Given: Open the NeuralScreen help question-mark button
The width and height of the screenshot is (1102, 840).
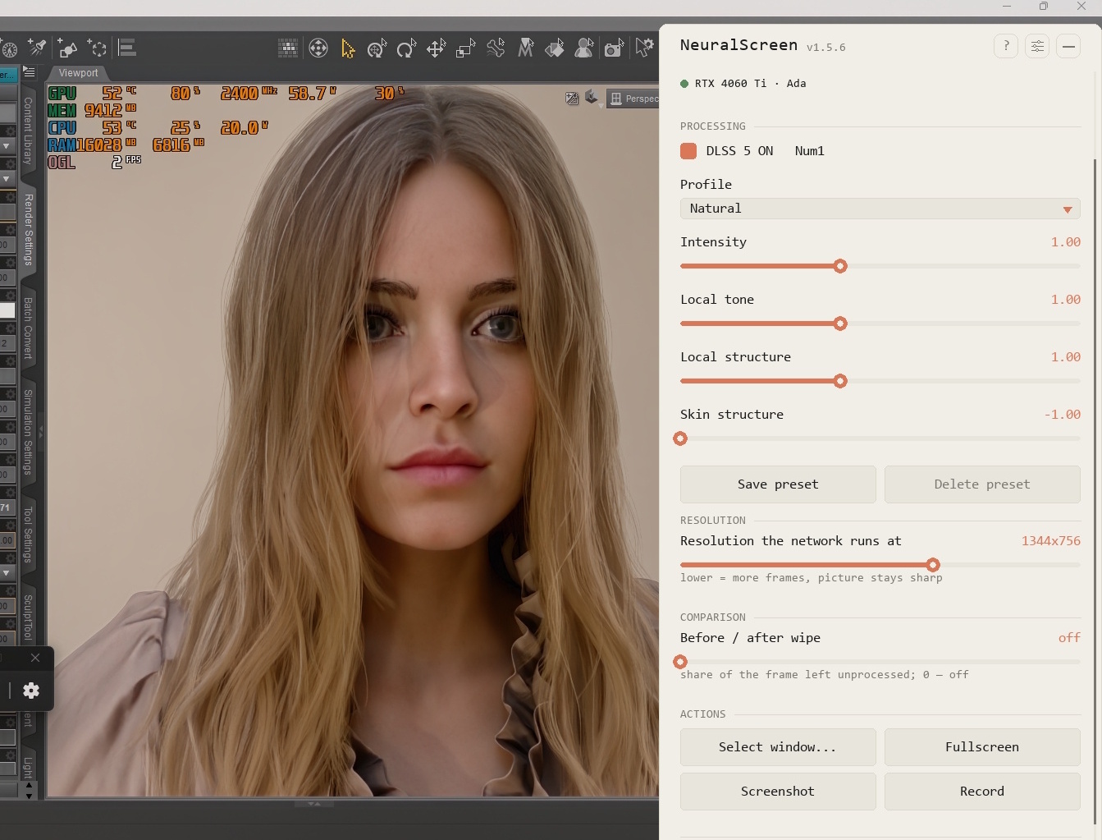Looking at the screenshot, I should point(1006,46).
